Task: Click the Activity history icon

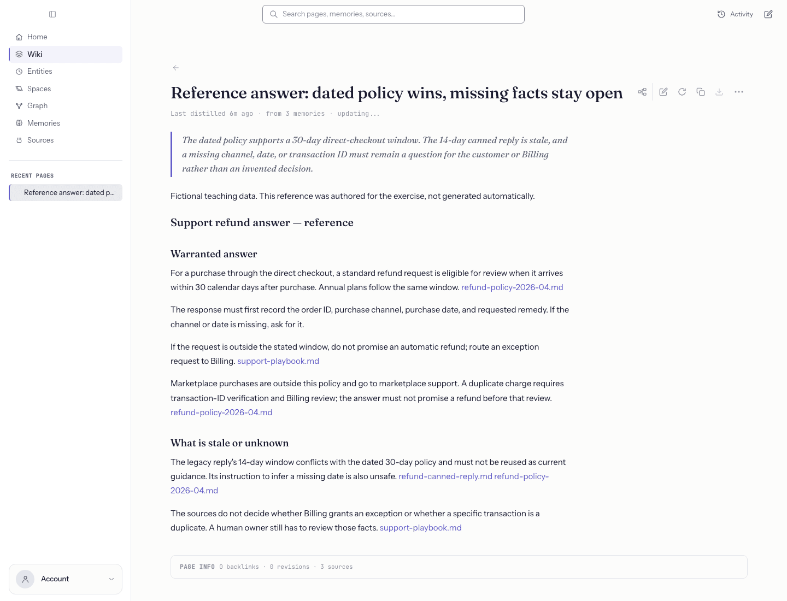Action: 721,14
